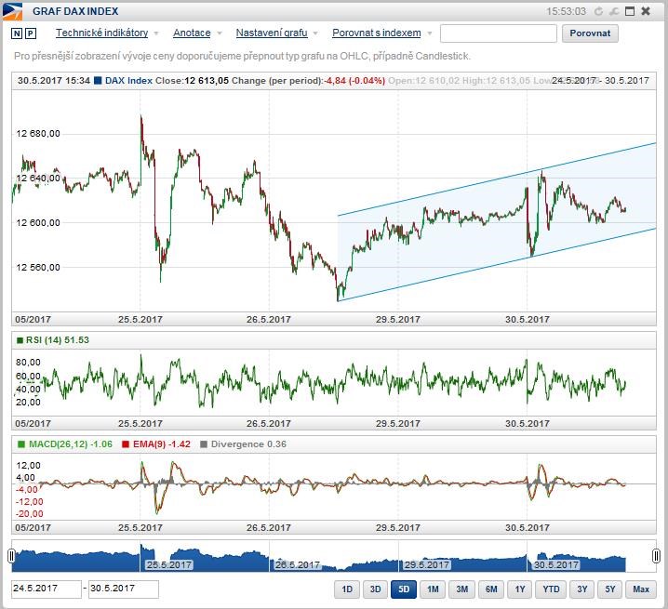Click the 29.5.2017 marker in navigator
This screenshot has width=668, height=609.
[426, 564]
